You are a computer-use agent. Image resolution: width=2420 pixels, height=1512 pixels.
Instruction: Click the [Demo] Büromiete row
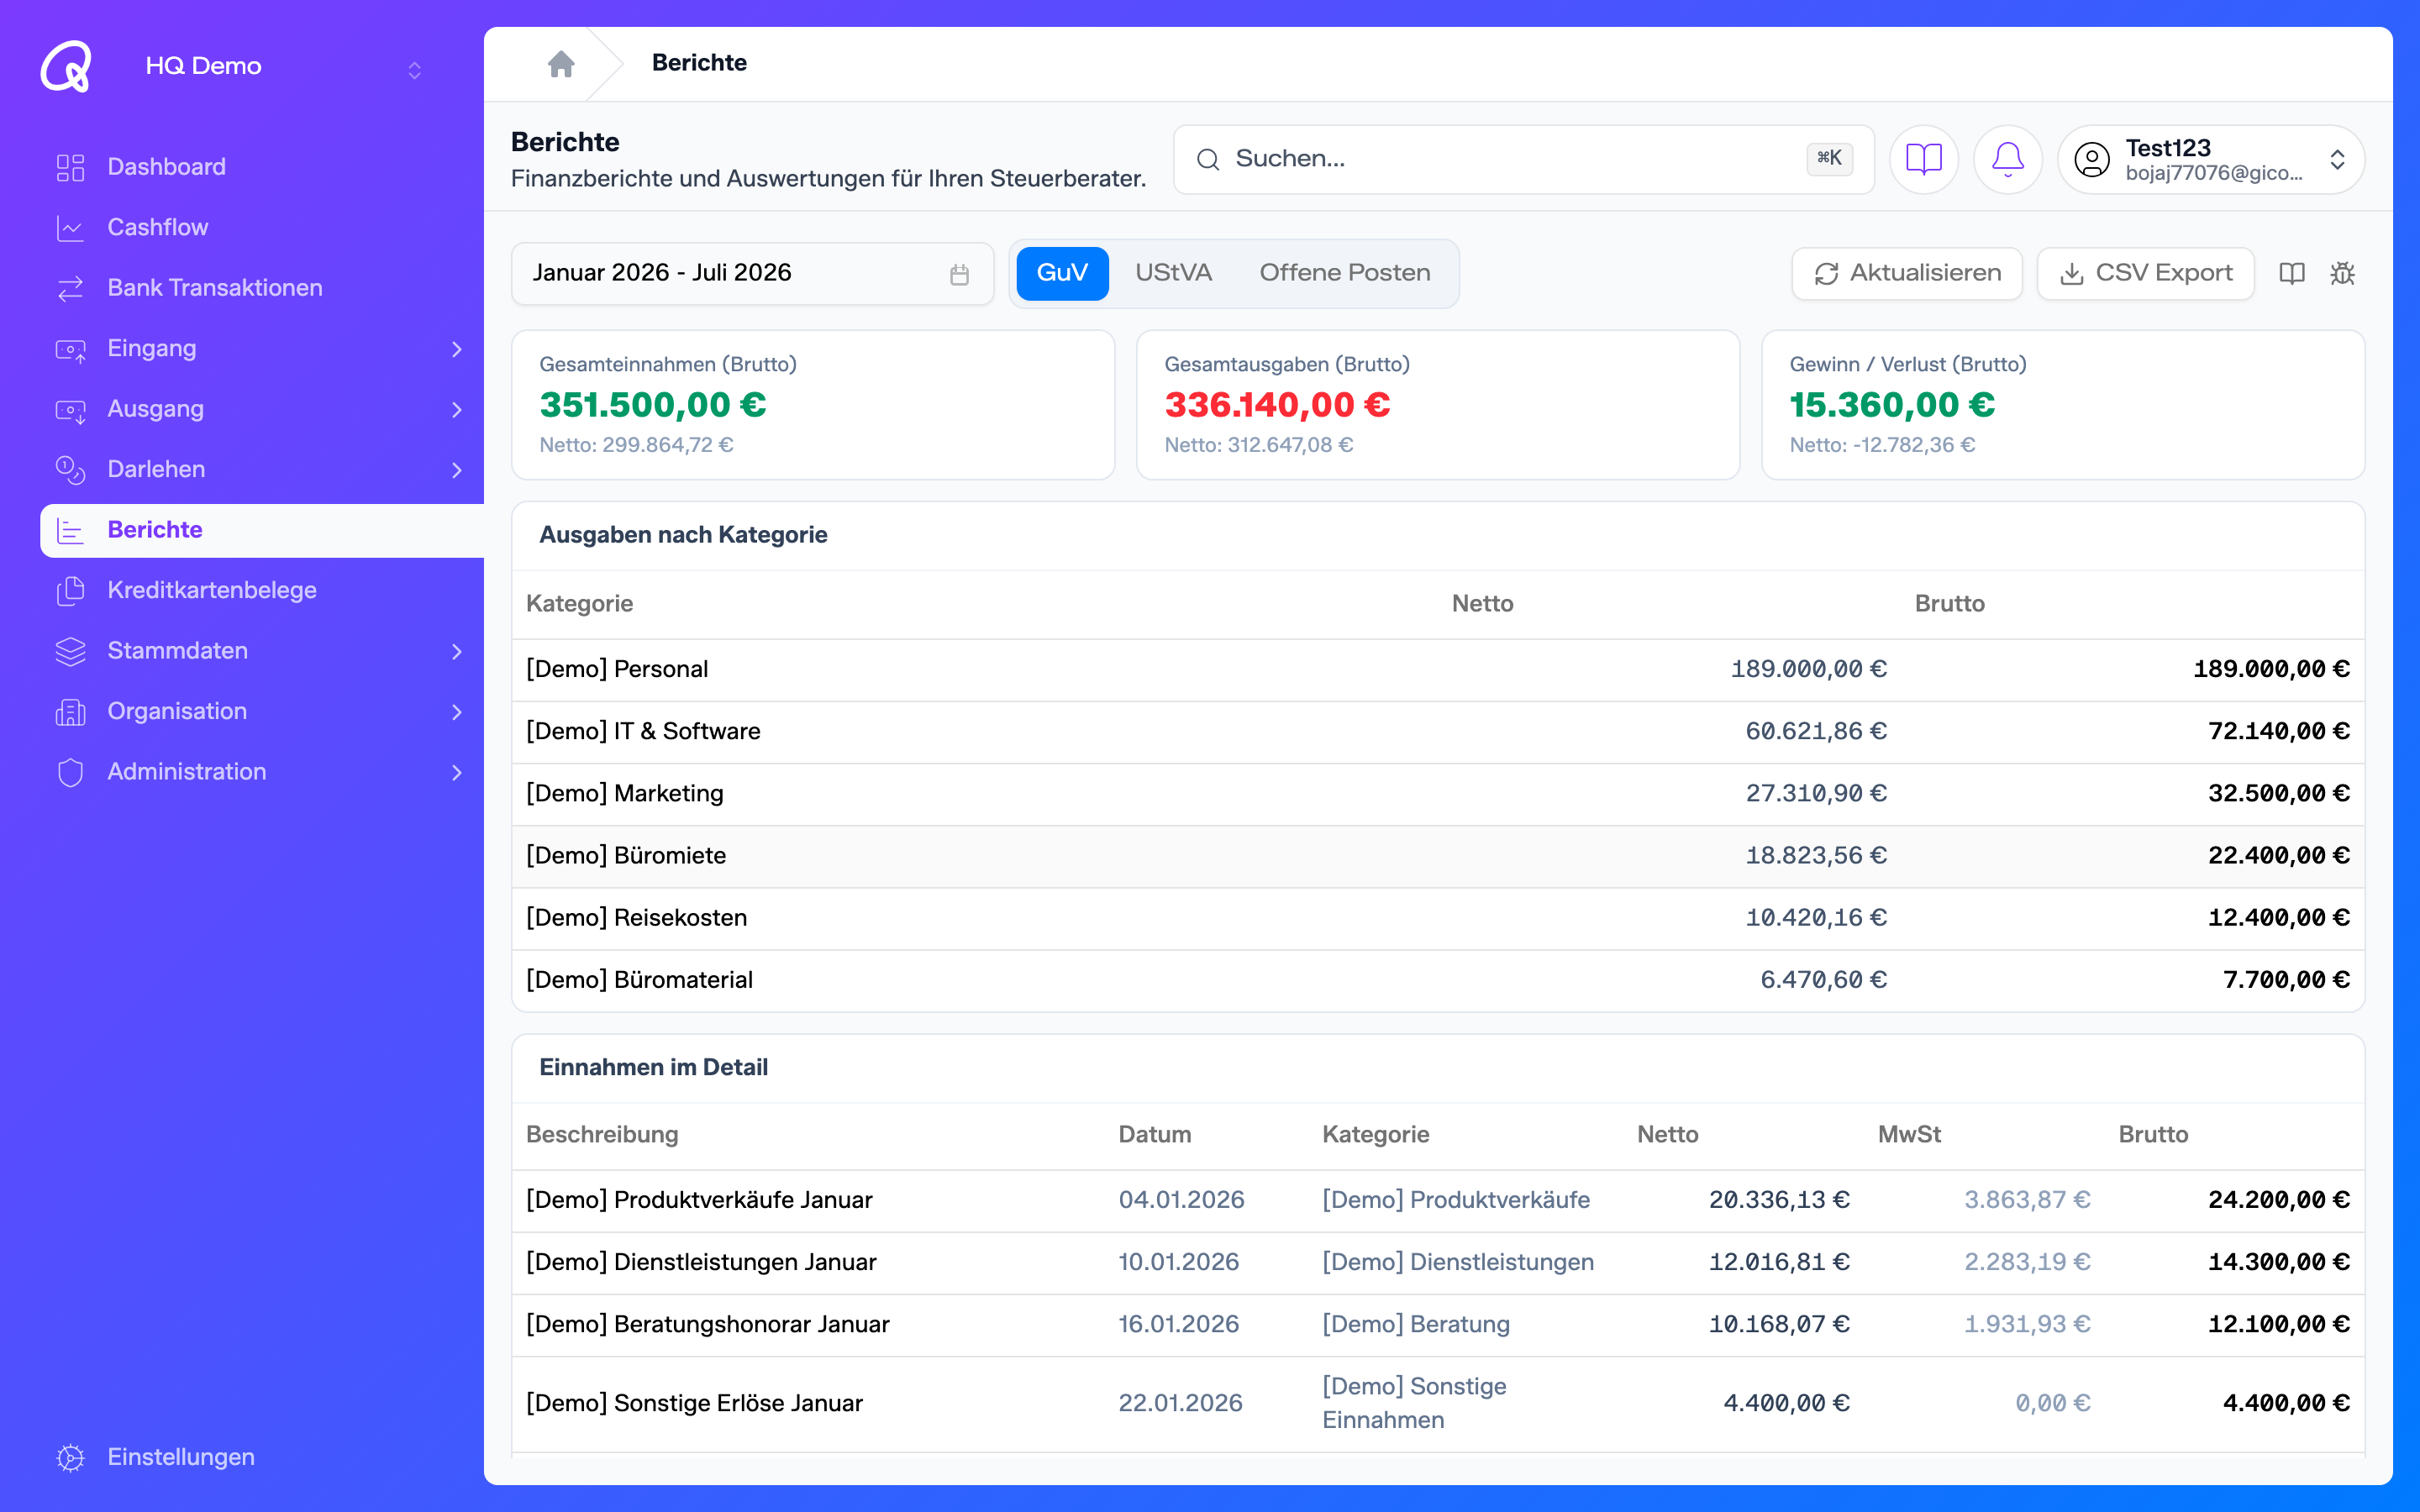1438,855
